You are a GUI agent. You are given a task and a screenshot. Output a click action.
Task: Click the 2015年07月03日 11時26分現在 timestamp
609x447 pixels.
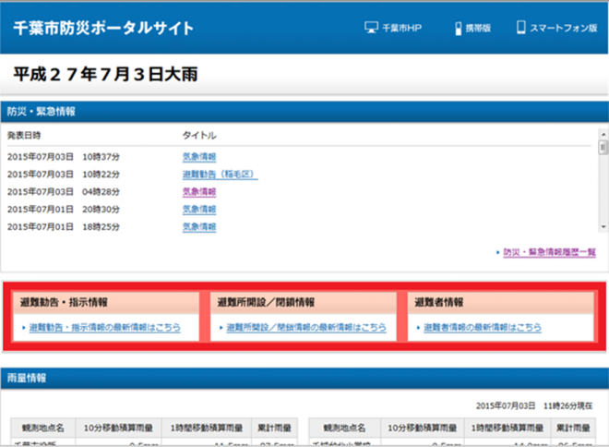[x=534, y=405]
